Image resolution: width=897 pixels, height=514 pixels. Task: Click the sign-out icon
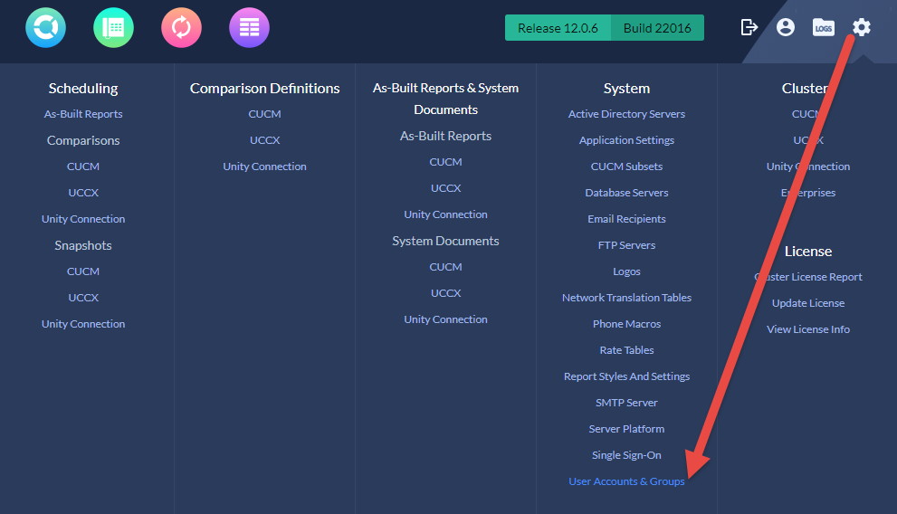tap(749, 27)
